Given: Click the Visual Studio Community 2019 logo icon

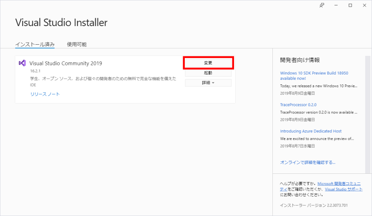Looking at the screenshot, I should click(x=22, y=63).
